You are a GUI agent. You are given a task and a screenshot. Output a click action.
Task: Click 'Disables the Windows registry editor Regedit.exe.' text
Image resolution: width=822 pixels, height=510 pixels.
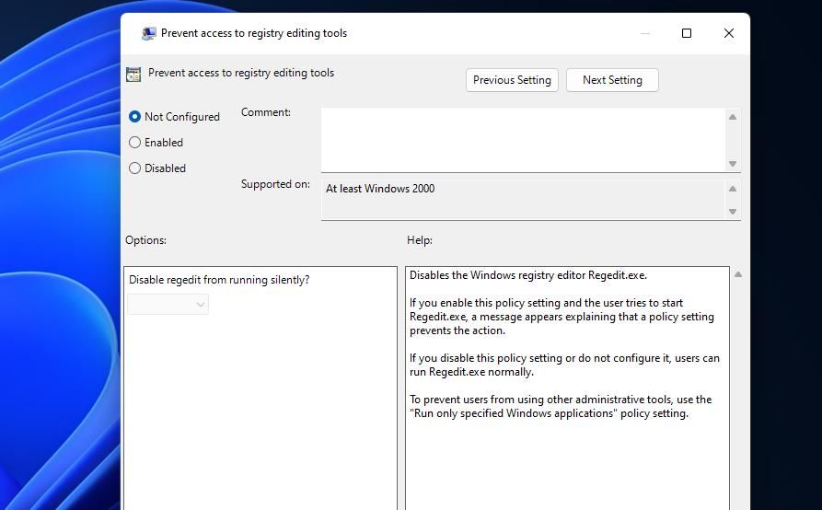528,275
